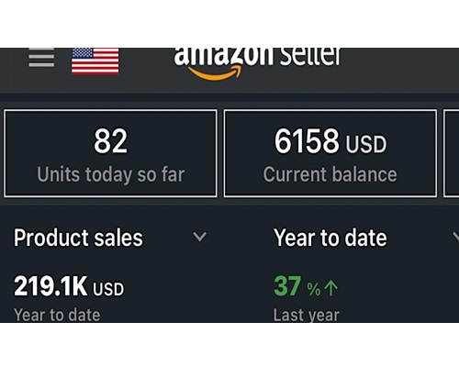Tap the Last year comparison label
The width and height of the screenshot is (459, 367).
(x=307, y=315)
